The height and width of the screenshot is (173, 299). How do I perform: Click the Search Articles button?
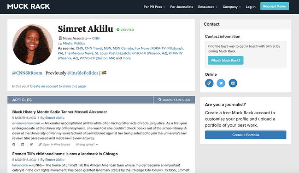(174, 100)
